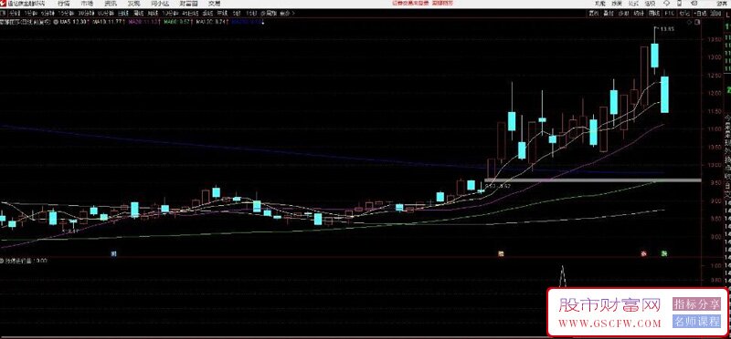The height and width of the screenshot is (339, 731).
Task: Click the red event marker below chart
Action: tap(644, 254)
